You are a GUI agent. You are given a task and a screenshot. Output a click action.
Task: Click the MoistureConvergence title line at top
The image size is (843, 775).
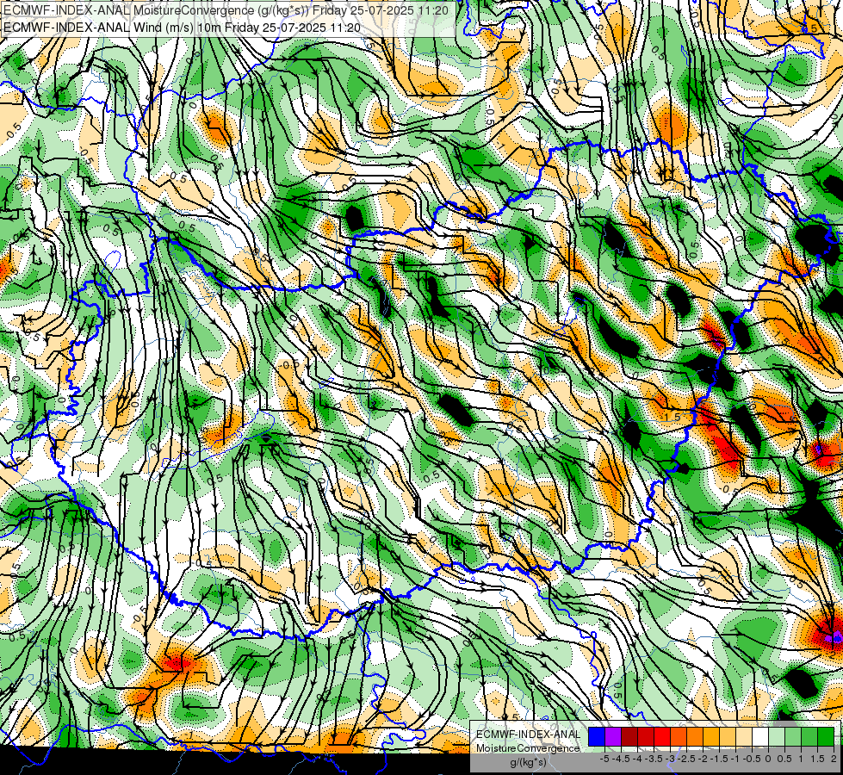click(x=226, y=10)
